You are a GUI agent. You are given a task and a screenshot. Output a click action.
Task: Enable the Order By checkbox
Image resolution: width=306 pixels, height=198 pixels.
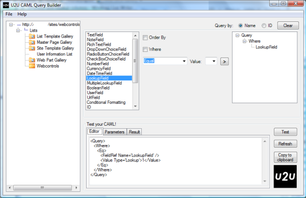point(145,37)
